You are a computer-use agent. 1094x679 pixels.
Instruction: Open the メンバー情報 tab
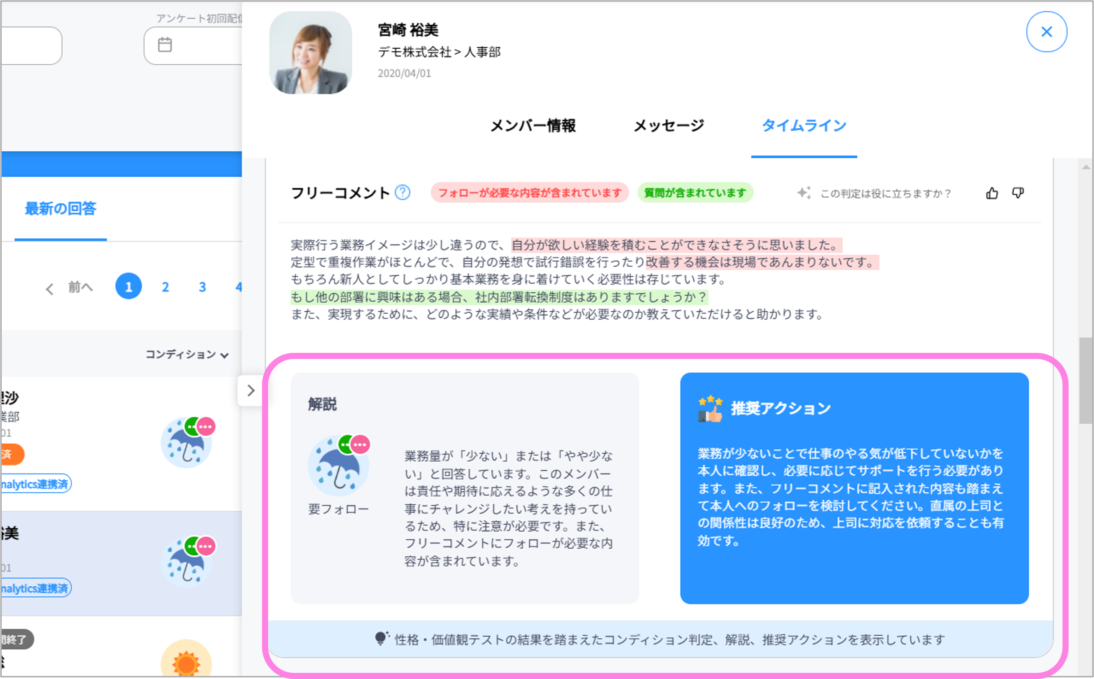point(533,126)
